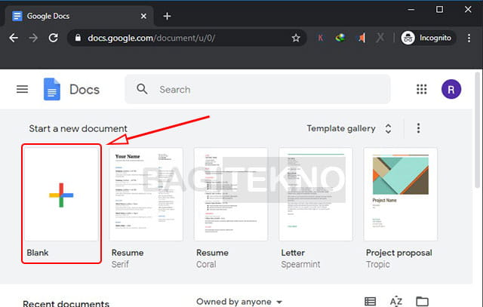Reload the page

click(54, 38)
